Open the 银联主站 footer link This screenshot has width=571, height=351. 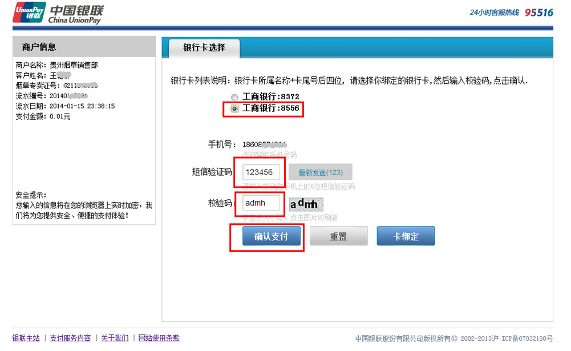coord(26,338)
